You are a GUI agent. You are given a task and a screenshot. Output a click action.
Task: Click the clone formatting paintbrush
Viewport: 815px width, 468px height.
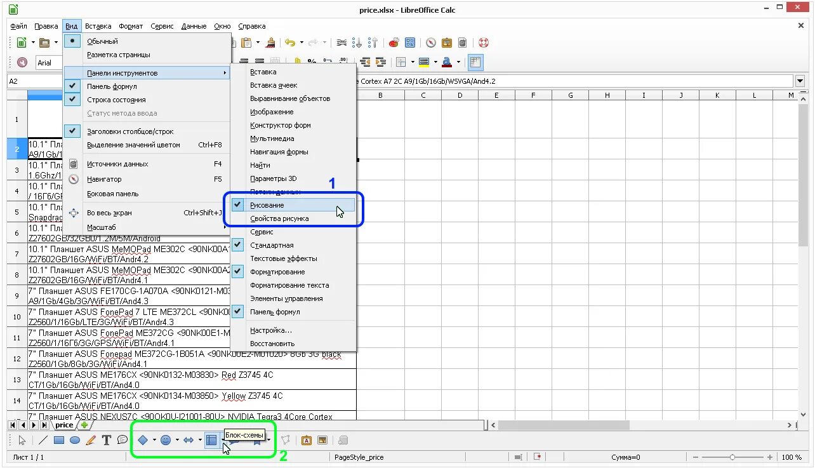point(271,43)
